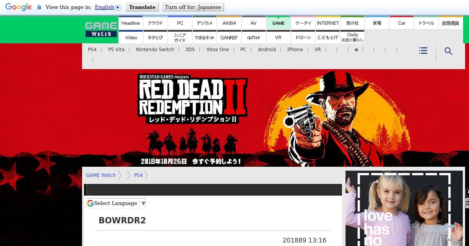The height and width of the screenshot is (246, 469).
Task: Open the 窓の杜 tab
Action: coord(352,23)
